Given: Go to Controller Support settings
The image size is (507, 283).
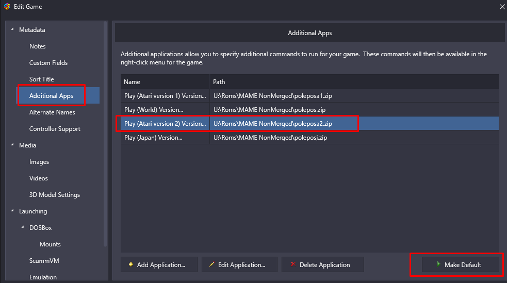Looking at the screenshot, I should click(55, 128).
